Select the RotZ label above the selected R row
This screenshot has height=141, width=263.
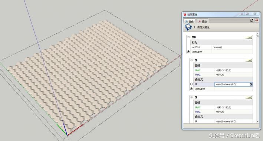click(x=198, y=75)
